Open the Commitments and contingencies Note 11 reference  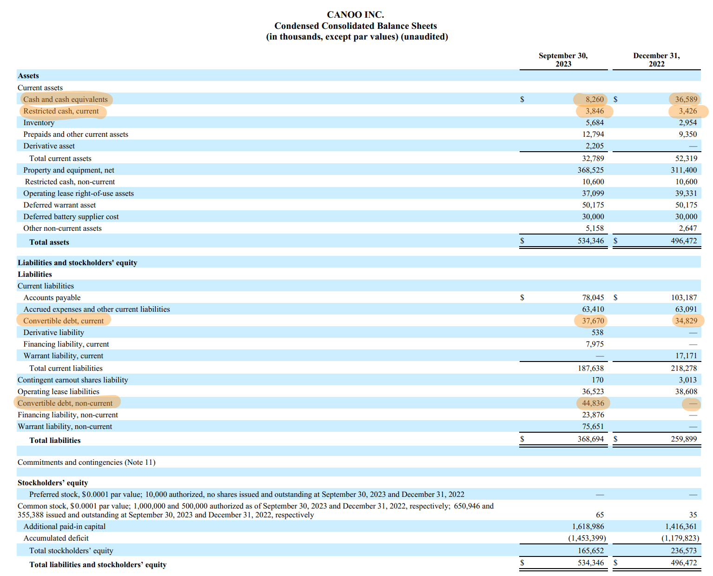point(86,462)
